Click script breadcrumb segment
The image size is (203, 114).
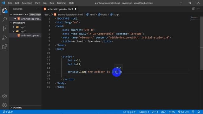coord(116,15)
